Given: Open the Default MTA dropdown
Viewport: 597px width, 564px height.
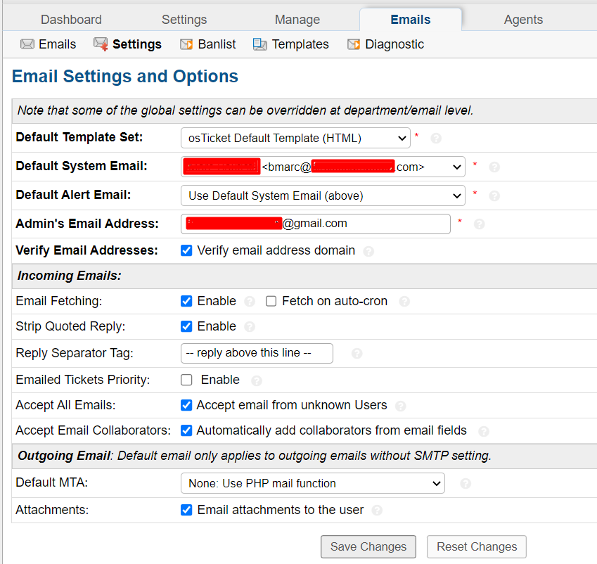Looking at the screenshot, I should click(x=313, y=483).
